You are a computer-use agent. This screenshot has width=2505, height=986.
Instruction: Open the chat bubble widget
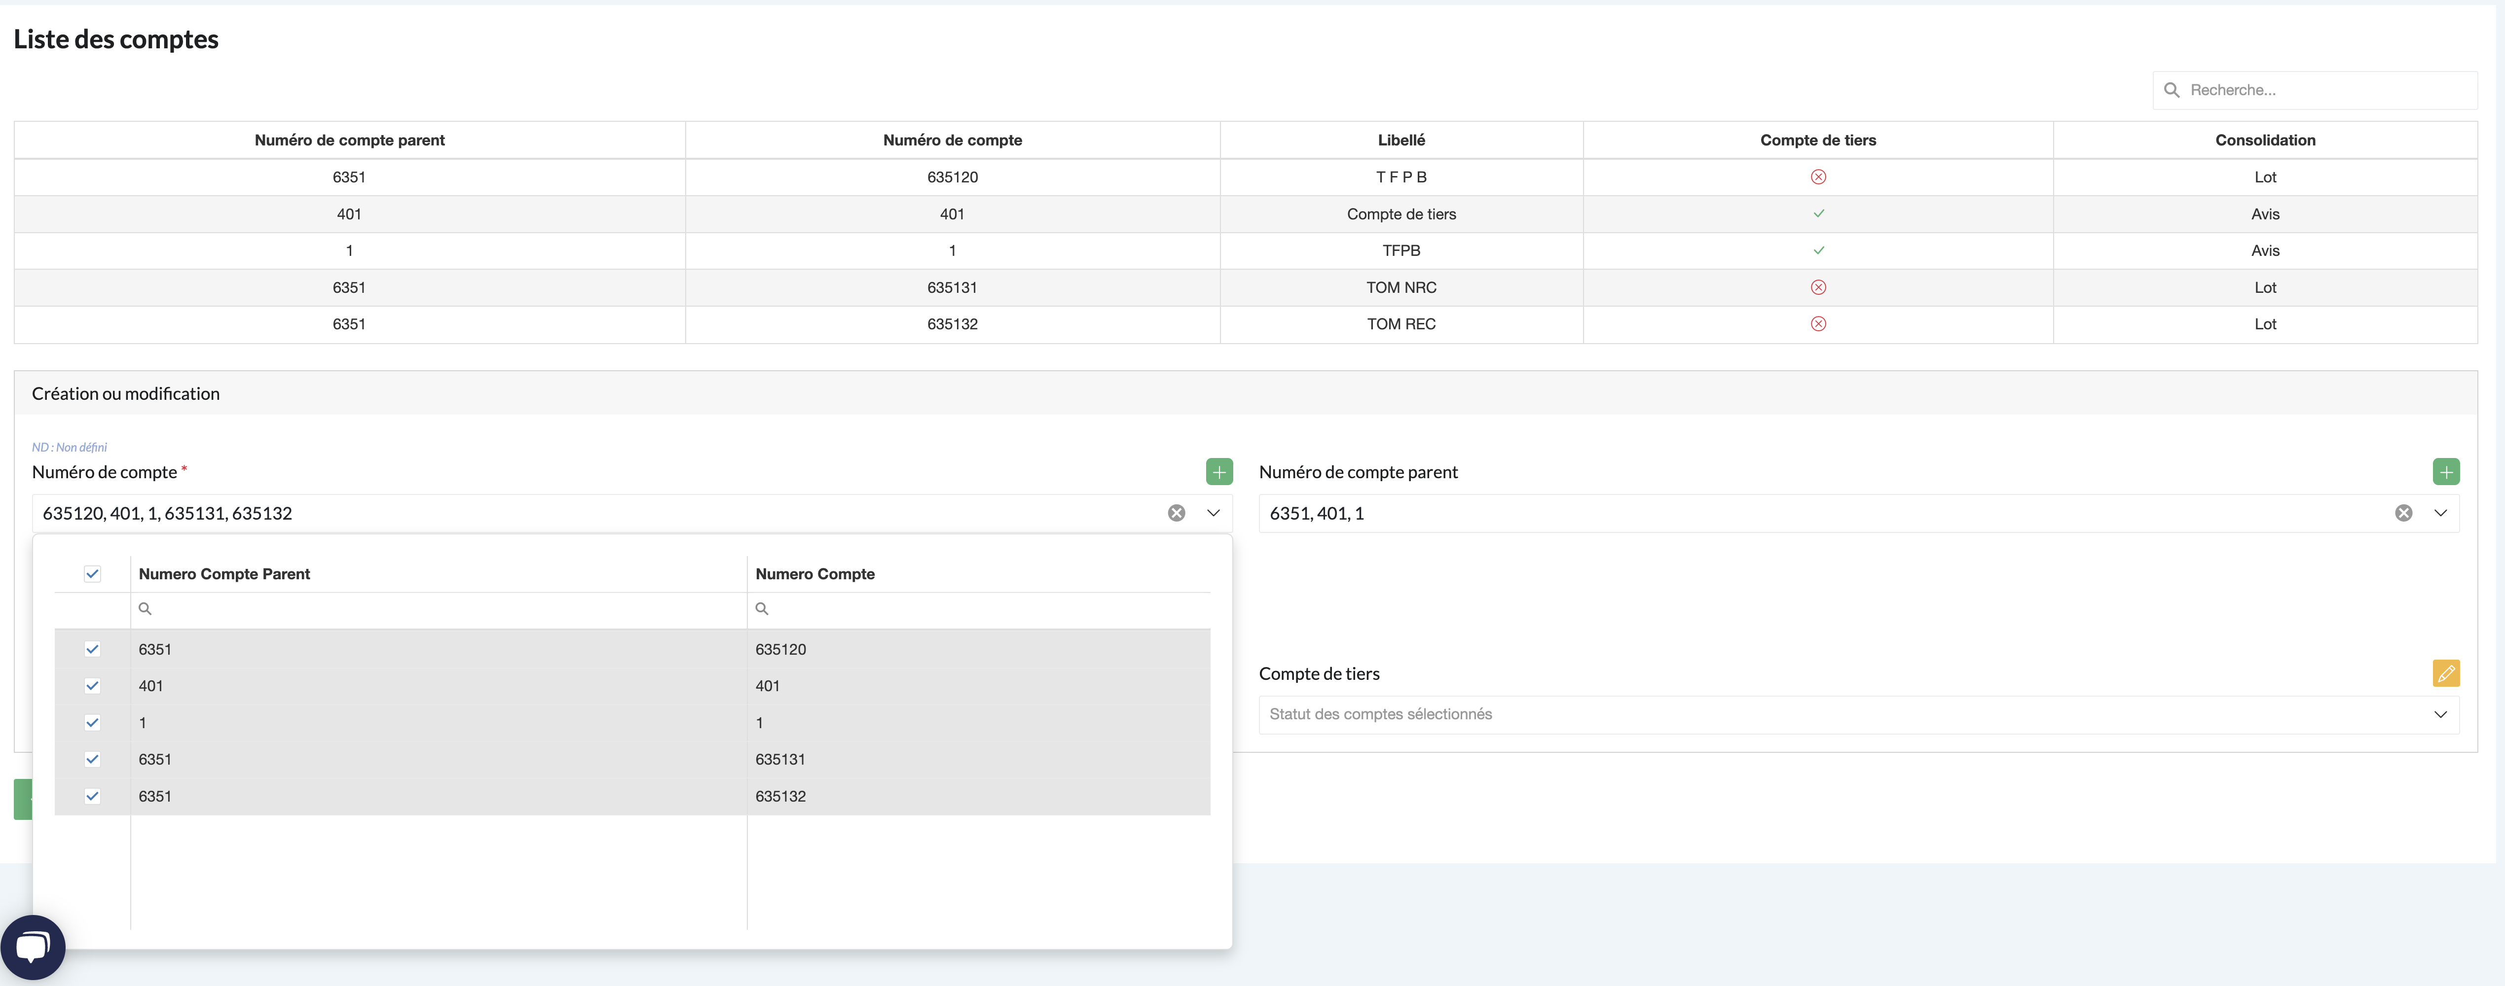coord(32,946)
